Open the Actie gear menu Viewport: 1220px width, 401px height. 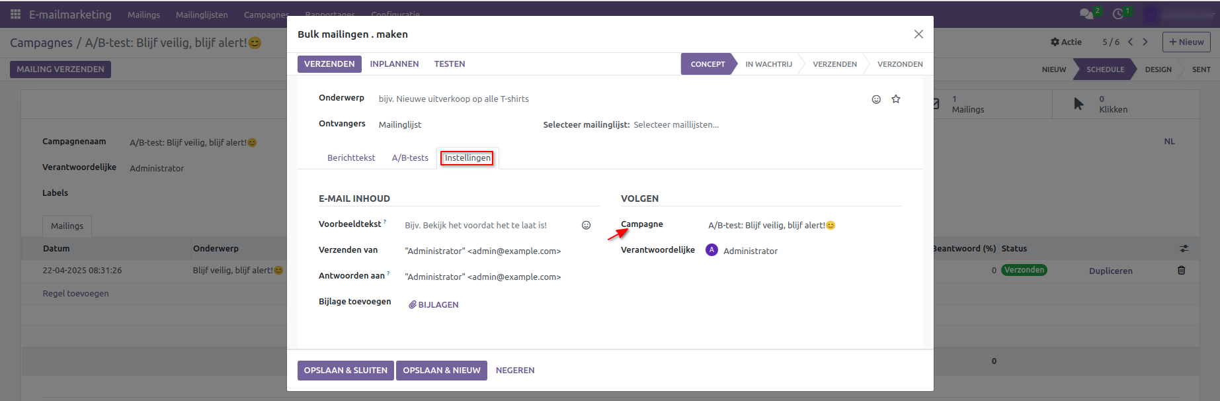click(x=1066, y=42)
